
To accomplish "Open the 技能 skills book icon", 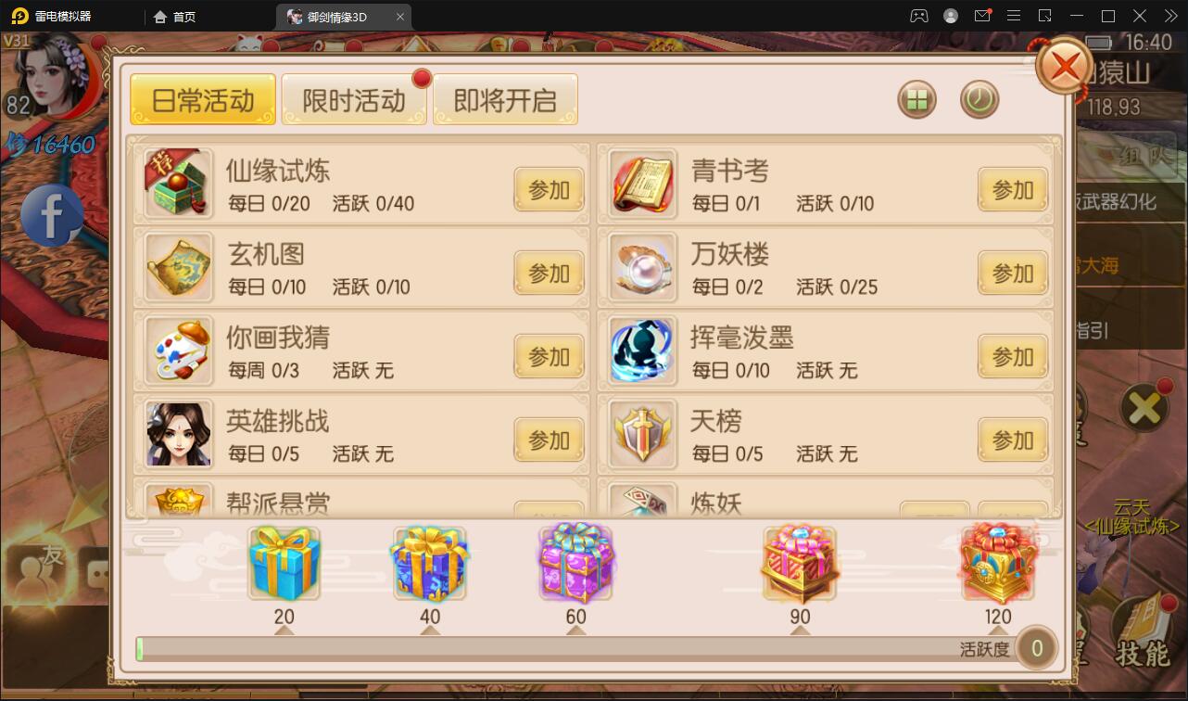I will point(1143,635).
